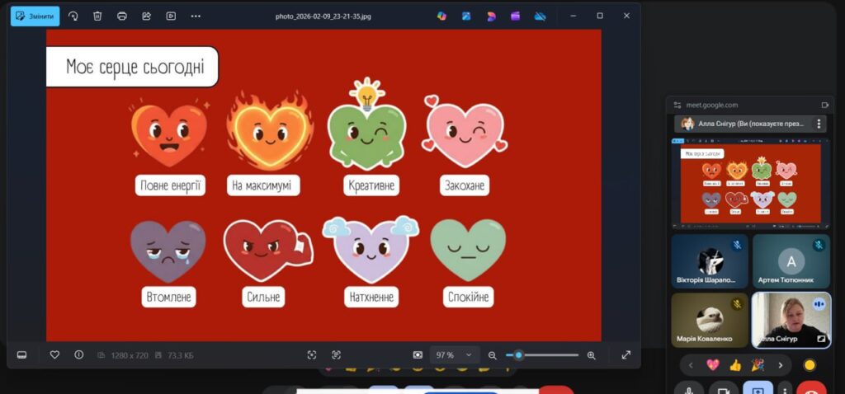Viewport: 845px width, 394px height.
Task: Open the OneDrive cloud icon in title bar
Action: [x=541, y=16]
